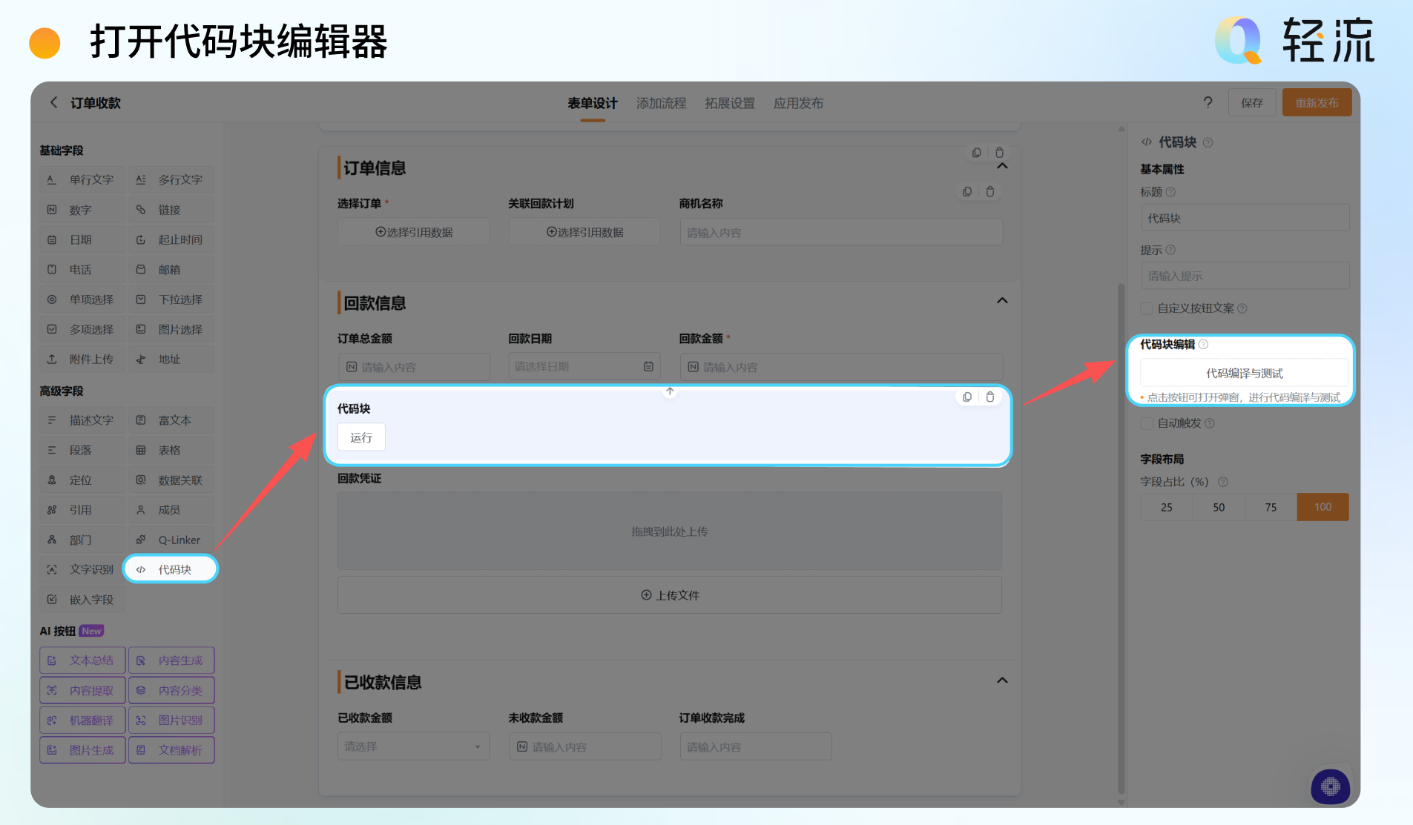Open the floating assistant icon at bottom right
The image size is (1413, 825).
(x=1330, y=786)
